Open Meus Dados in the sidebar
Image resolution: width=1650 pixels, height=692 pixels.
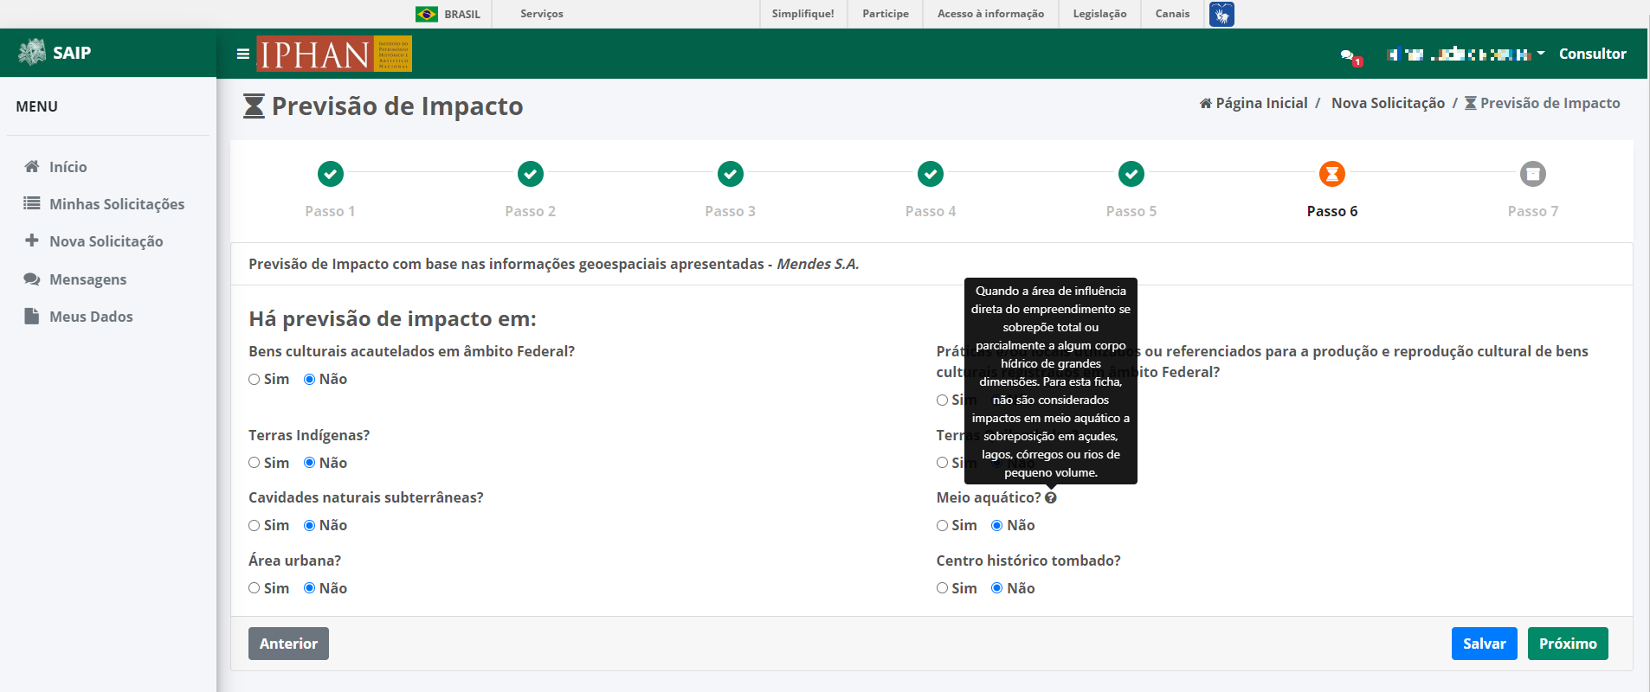tap(91, 317)
